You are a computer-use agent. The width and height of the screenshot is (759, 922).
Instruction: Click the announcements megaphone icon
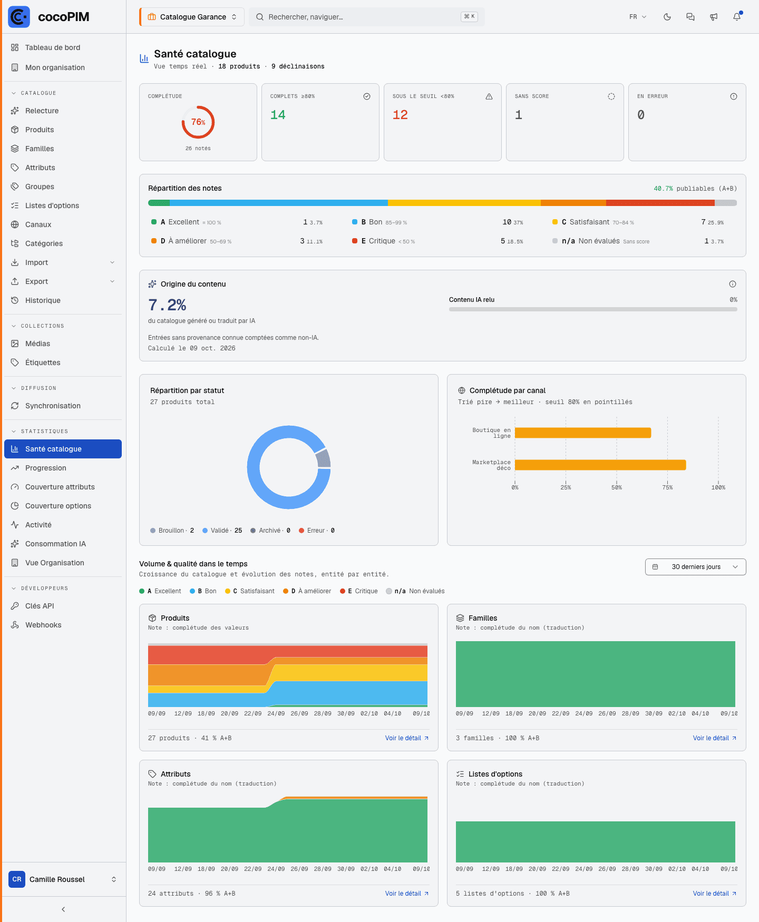(x=714, y=17)
